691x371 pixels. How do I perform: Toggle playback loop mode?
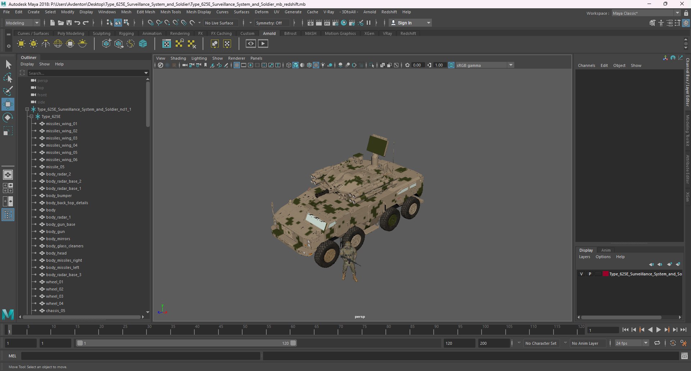pos(657,343)
